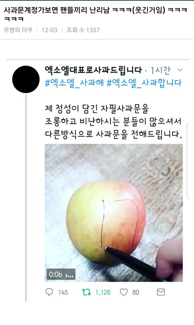Image resolution: width=194 pixels, height=325 pixels.
Task: Like the tweet with the heart icon
Action: pos(124,292)
